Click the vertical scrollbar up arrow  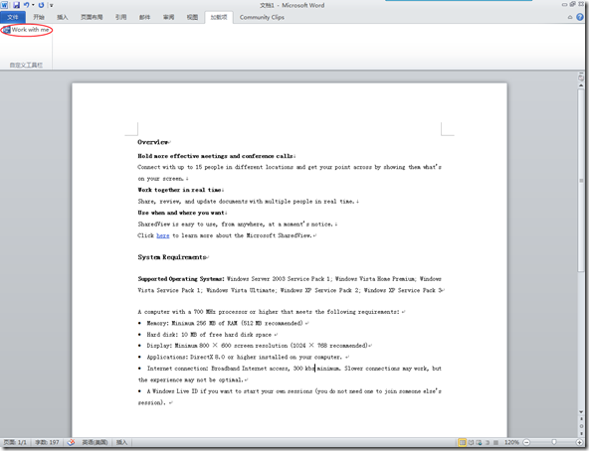(581, 85)
